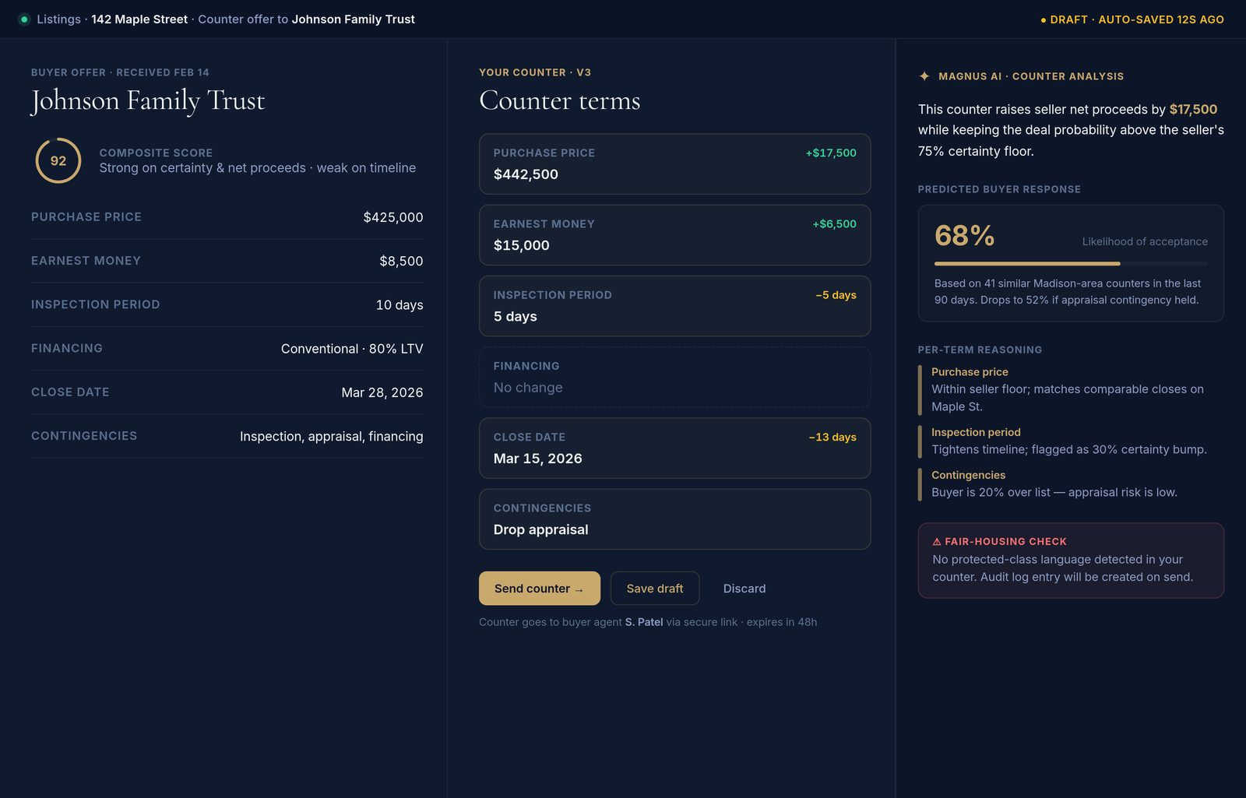Image resolution: width=1246 pixels, height=798 pixels.
Task: Discard the counter draft
Action: [x=744, y=589]
